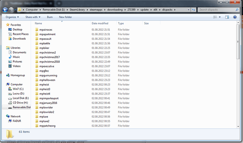Open the address bar history dropdown

click(x=188, y=10)
